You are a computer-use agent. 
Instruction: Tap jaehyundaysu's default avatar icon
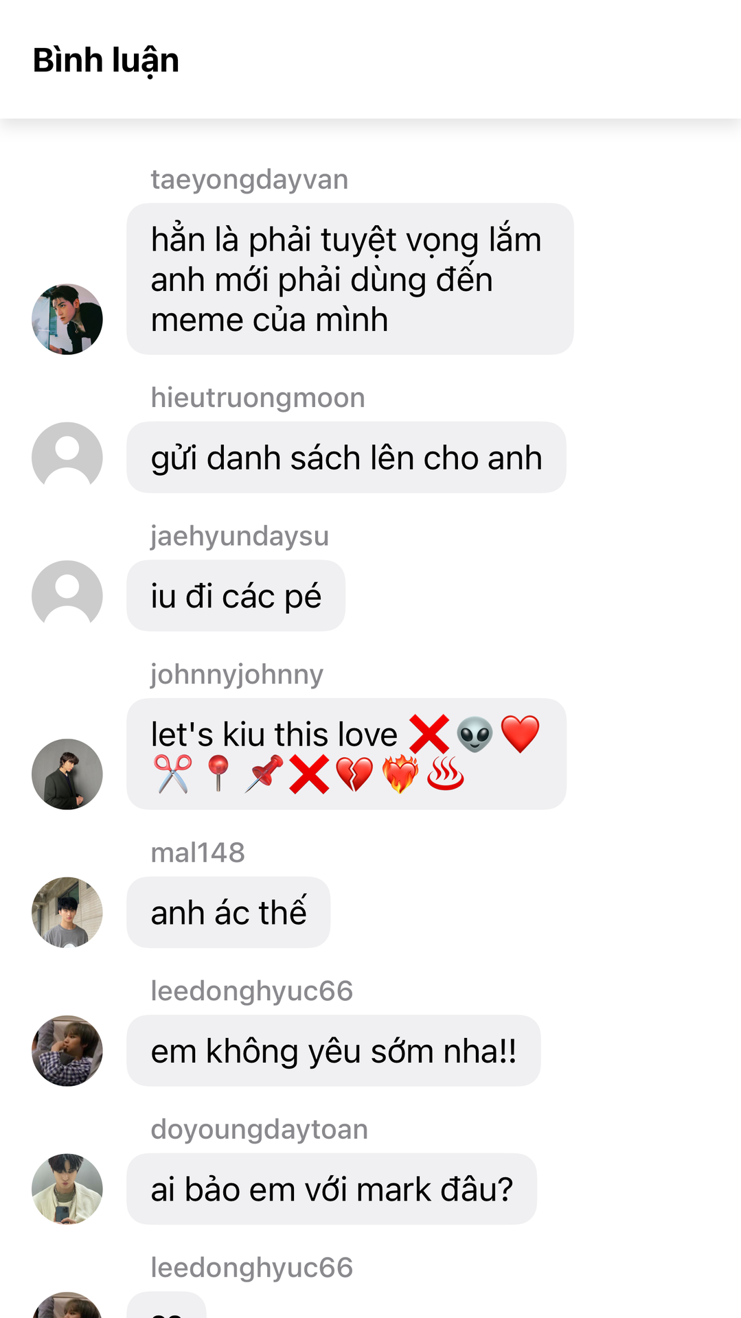tap(67, 596)
